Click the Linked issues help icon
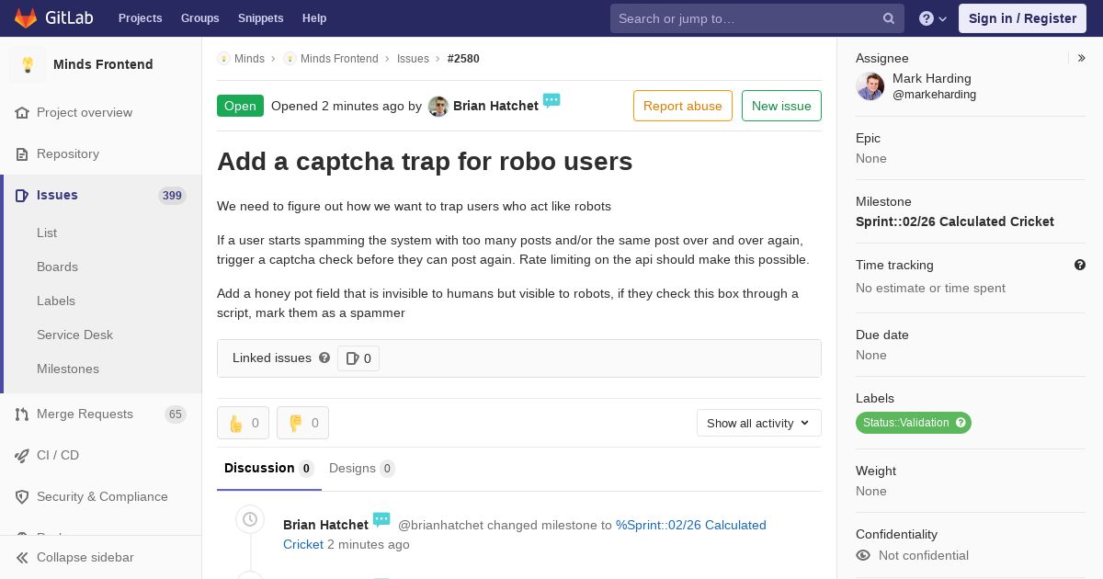The height and width of the screenshot is (579, 1103). tap(324, 358)
